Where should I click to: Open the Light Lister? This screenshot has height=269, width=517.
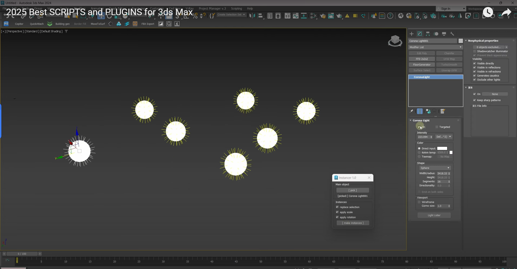434,215
